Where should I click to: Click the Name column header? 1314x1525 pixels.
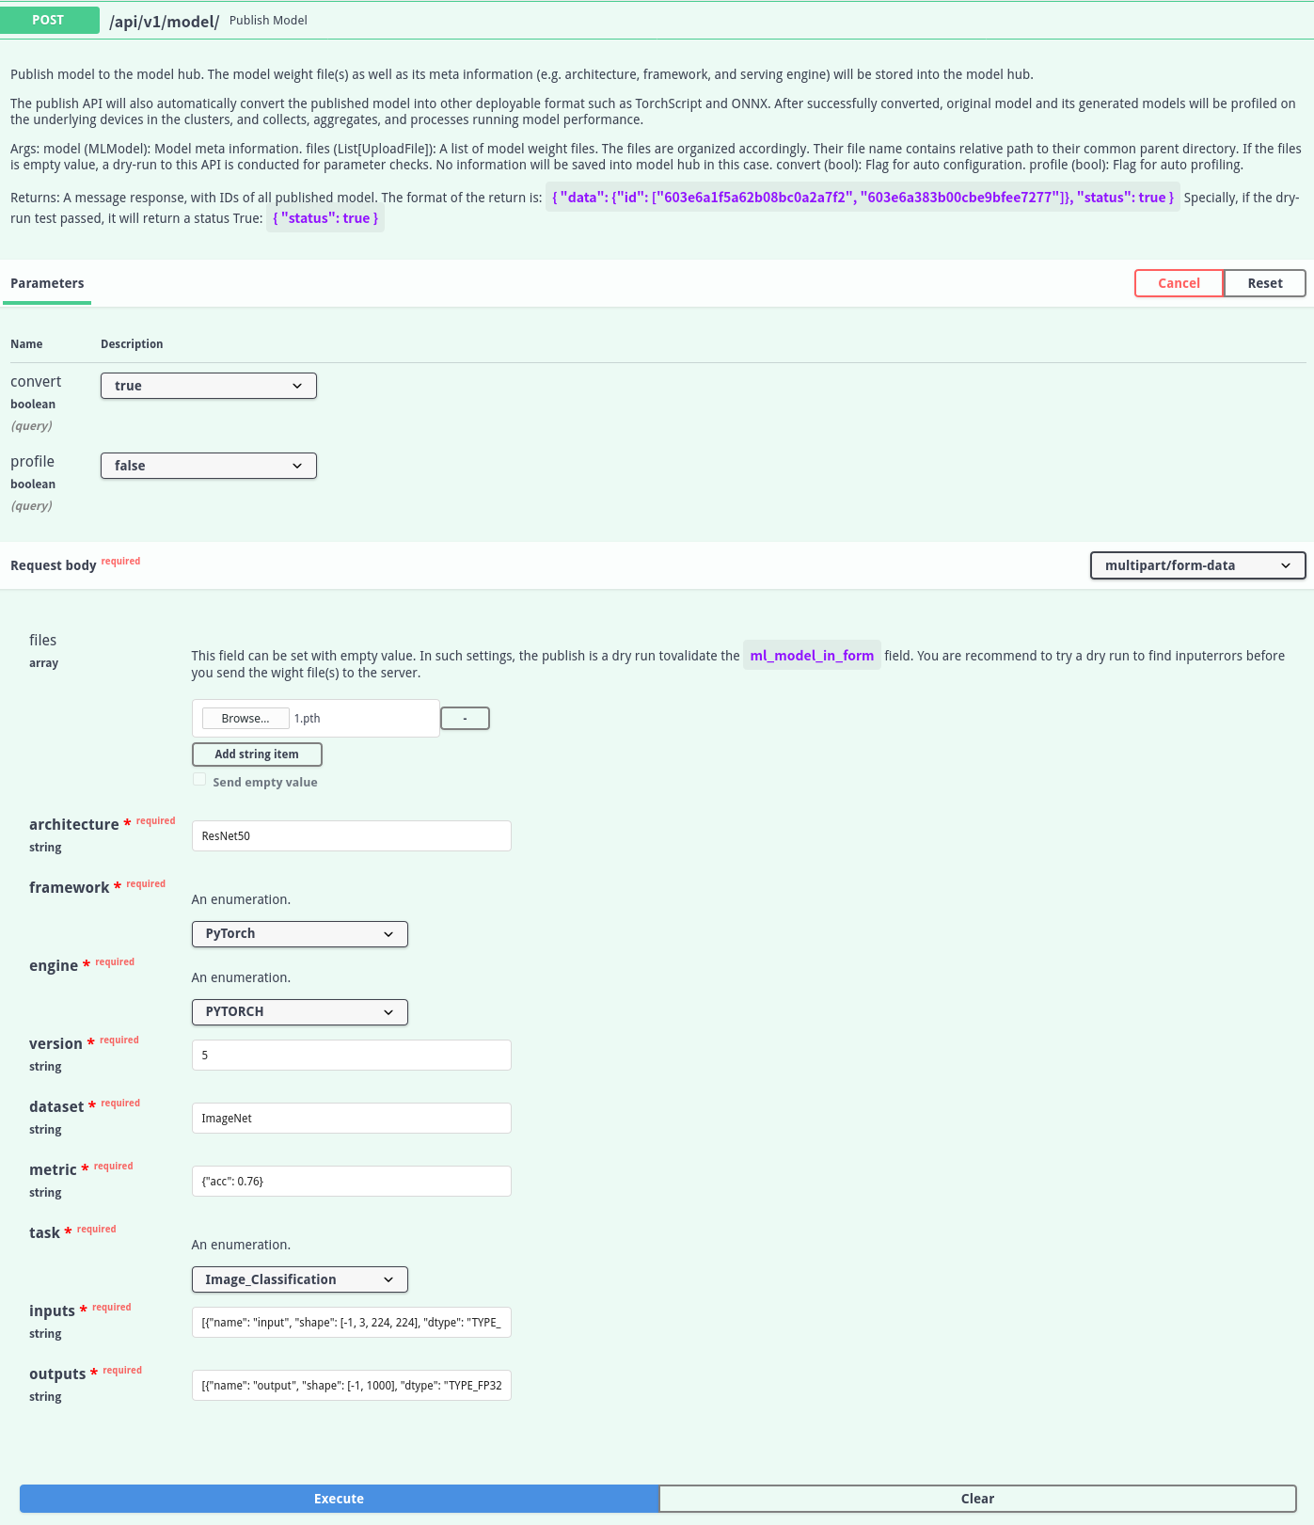26,344
